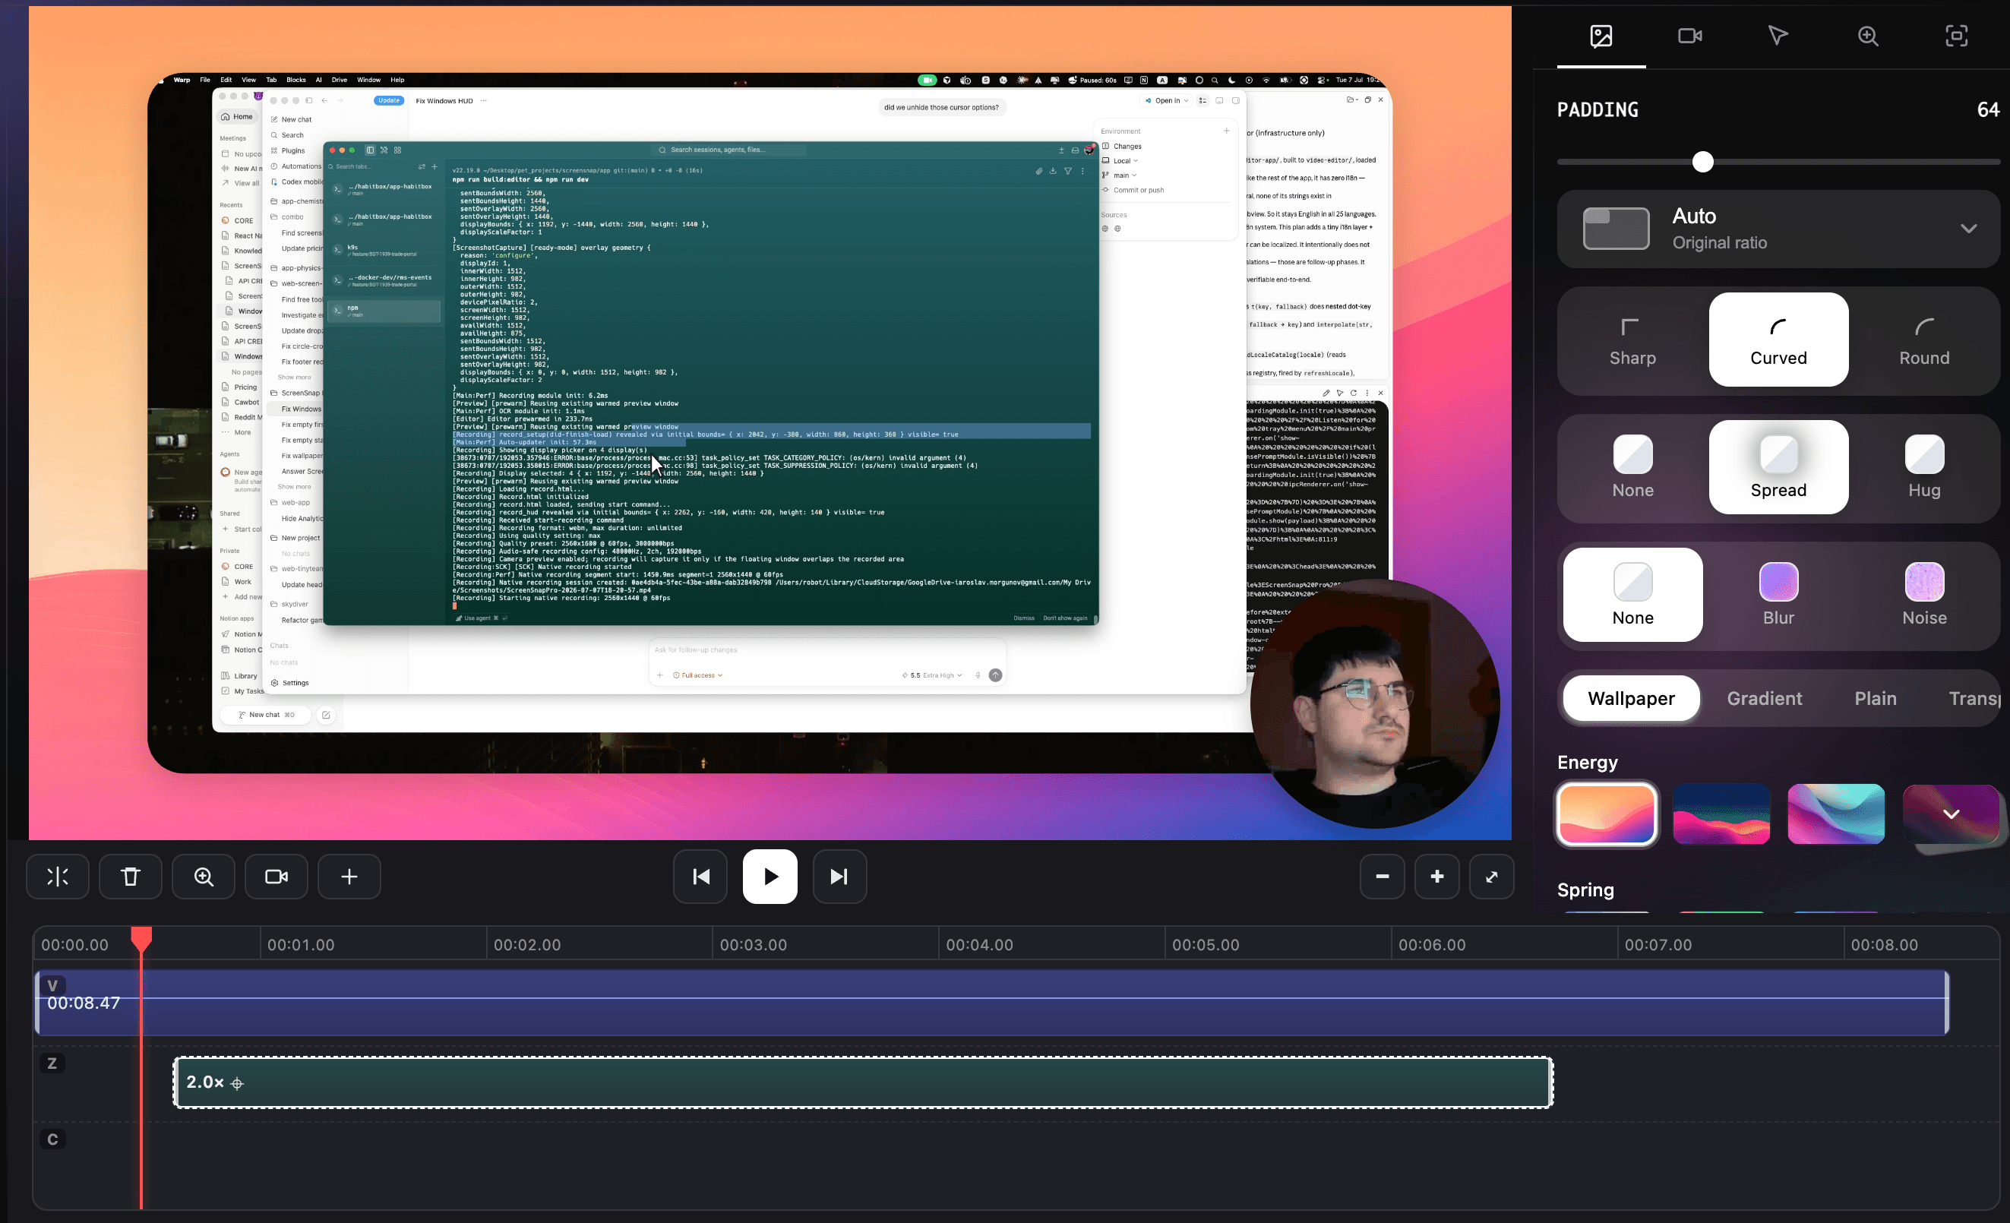Screen dimensions: 2010x1223
Task: Click the red playhead marker
Action: point(141,938)
